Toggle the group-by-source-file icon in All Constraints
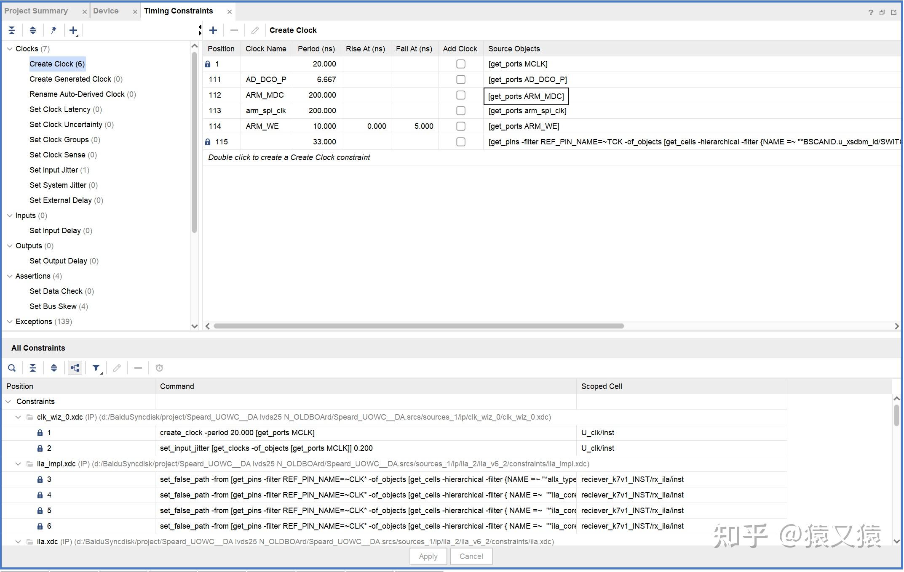904x572 pixels. (x=75, y=368)
